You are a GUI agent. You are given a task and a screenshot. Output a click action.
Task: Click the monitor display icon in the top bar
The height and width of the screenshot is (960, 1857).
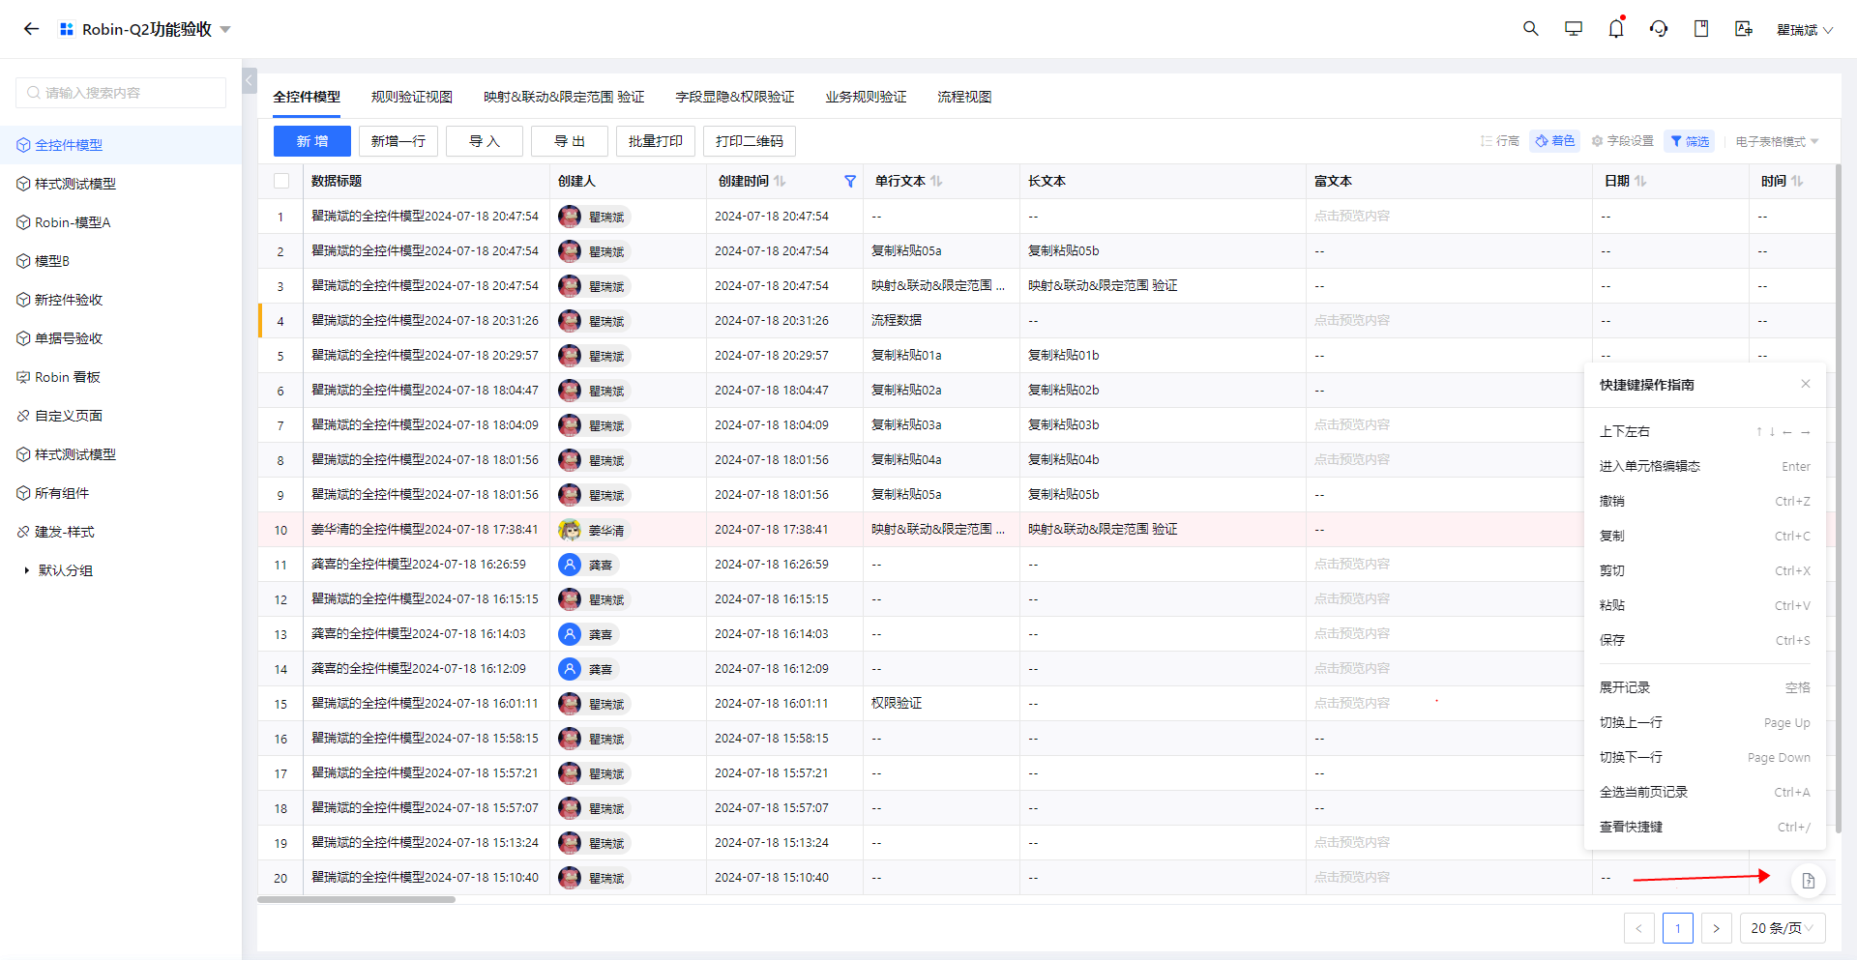1574,29
